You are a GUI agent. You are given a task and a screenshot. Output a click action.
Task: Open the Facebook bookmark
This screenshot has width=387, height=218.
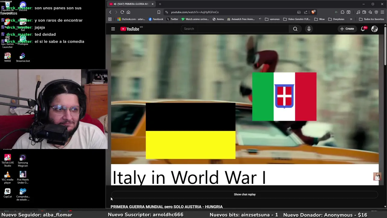156,19
